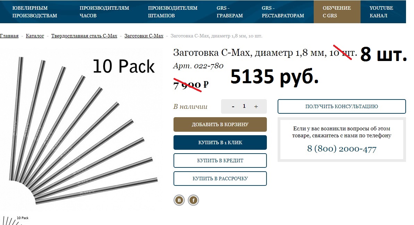Add the item to cart with Добавить в корзину
414x225 pixels.
coord(220,124)
